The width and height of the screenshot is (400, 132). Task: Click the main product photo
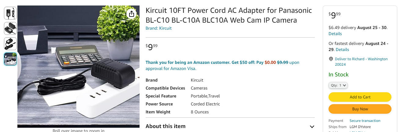78,66
